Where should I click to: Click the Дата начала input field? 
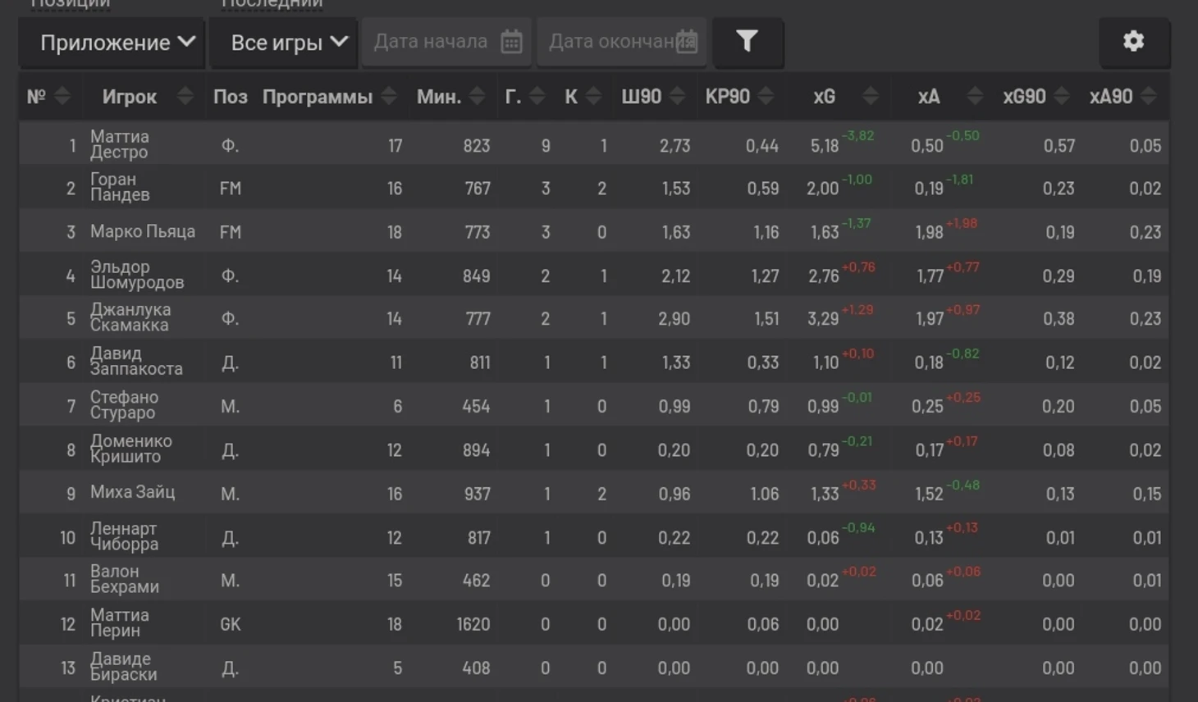(x=447, y=42)
